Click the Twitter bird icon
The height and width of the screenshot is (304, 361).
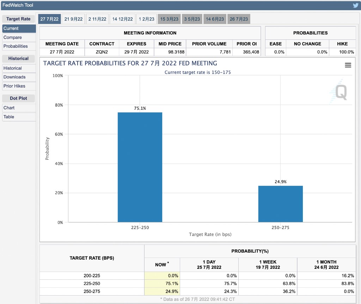[356, 5]
